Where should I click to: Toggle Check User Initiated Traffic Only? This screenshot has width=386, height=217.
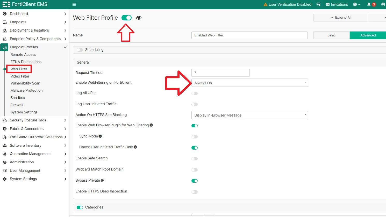coord(195,148)
